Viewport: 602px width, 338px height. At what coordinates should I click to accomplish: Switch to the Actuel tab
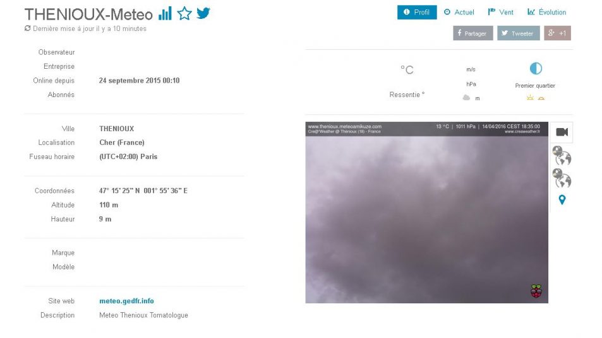pyautogui.click(x=459, y=12)
